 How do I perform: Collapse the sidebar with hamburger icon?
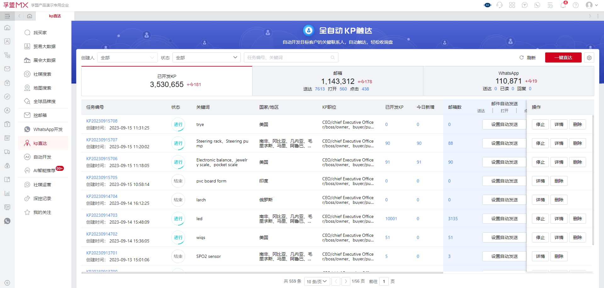click(7, 16)
